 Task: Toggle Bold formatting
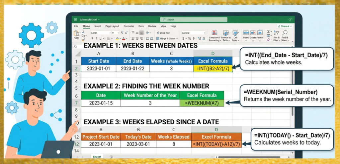coord(92,39)
